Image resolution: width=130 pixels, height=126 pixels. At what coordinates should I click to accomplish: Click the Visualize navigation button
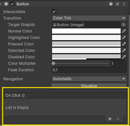tap(89, 86)
